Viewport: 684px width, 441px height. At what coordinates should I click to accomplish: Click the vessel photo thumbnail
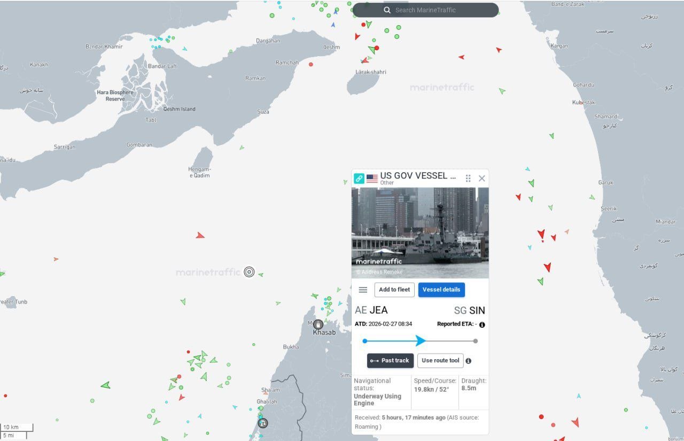pos(420,233)
